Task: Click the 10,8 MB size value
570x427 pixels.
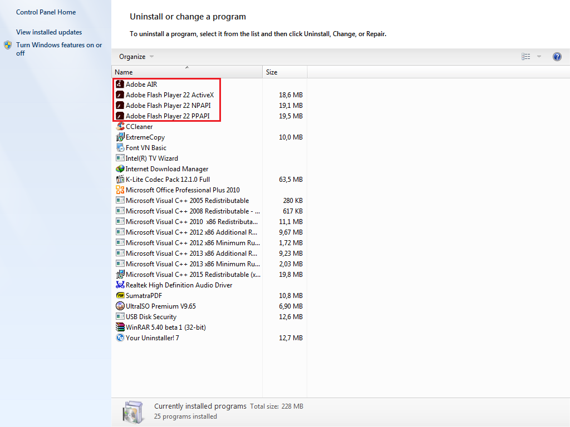Action: tap(291, 296)
